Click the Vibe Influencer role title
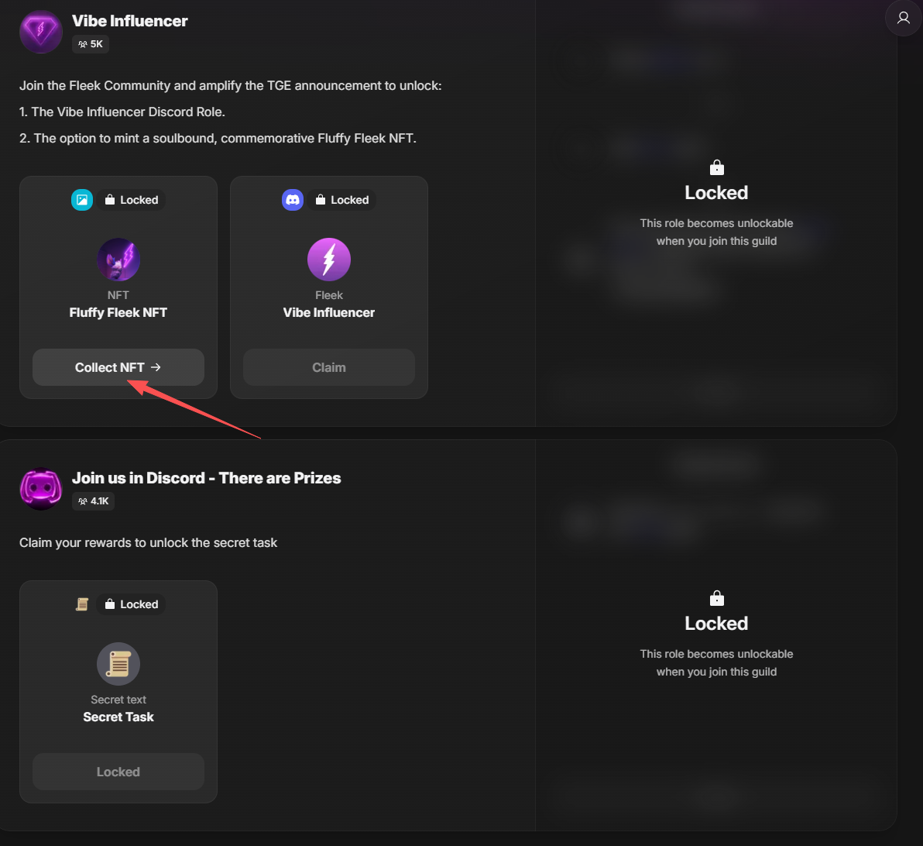923x846 pixels. (x=130, y=21)
